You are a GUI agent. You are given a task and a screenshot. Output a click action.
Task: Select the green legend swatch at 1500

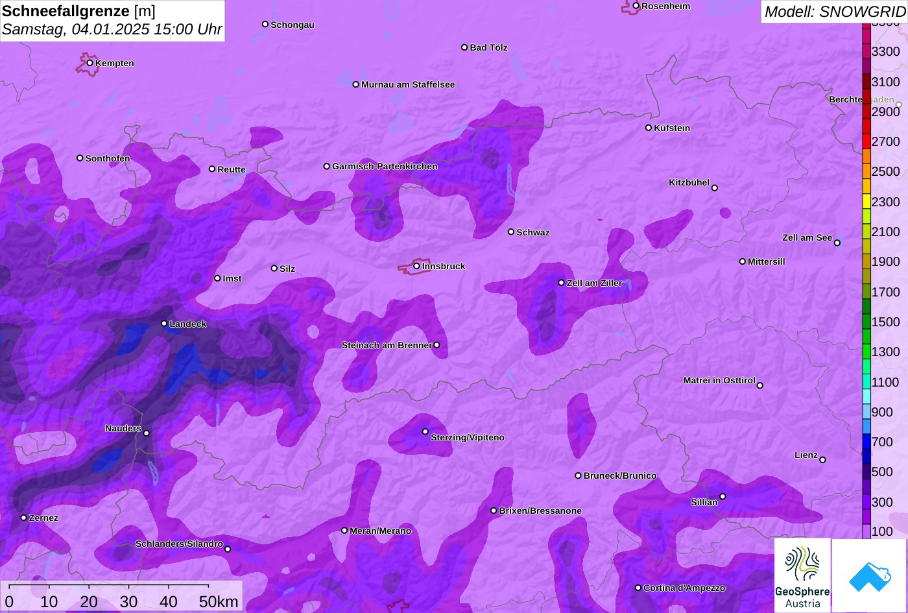[x=866, y=322]
